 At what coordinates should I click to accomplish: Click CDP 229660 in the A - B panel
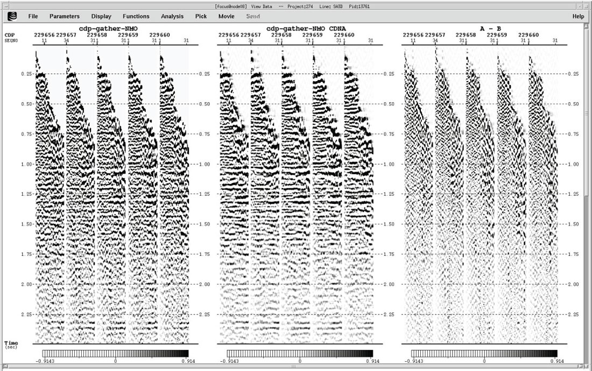coord(528,35)
